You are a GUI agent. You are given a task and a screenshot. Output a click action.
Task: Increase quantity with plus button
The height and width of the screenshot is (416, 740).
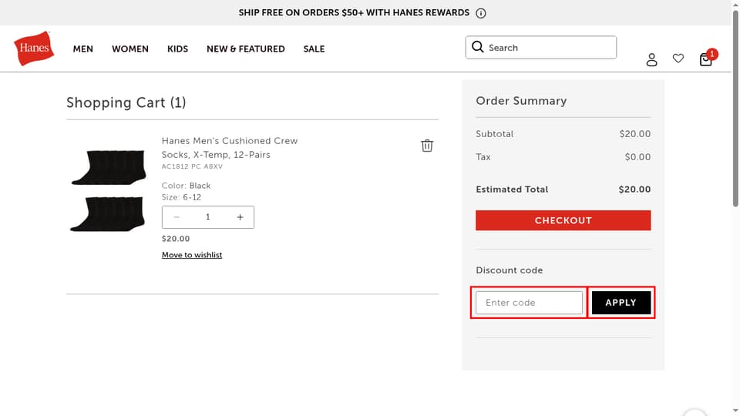coord(240,217)
